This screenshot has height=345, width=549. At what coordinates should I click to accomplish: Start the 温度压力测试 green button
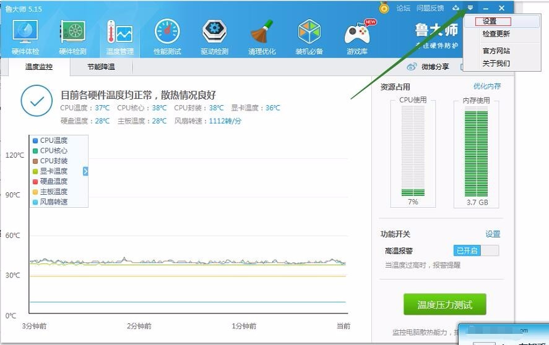444,304
